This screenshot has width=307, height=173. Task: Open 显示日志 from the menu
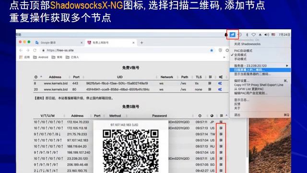(x=242, y=100)
